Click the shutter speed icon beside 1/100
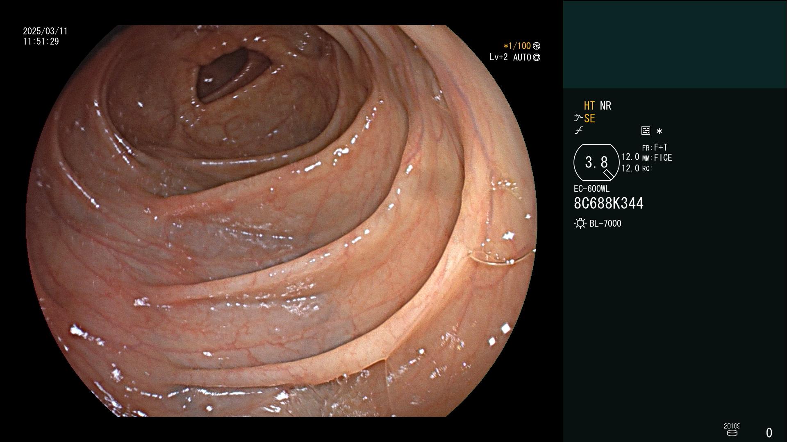 [x=536, y=46]
